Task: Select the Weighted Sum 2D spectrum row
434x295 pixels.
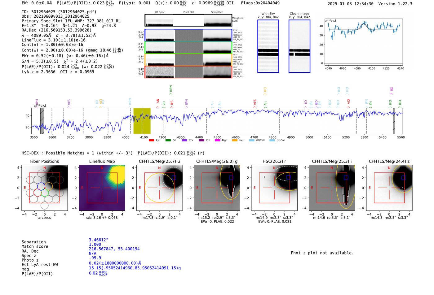Action: pyautogui.click(x=188, y=20)
